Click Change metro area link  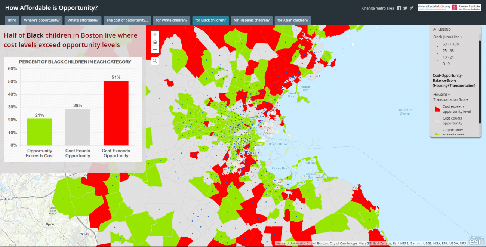(x=378, y=8)
